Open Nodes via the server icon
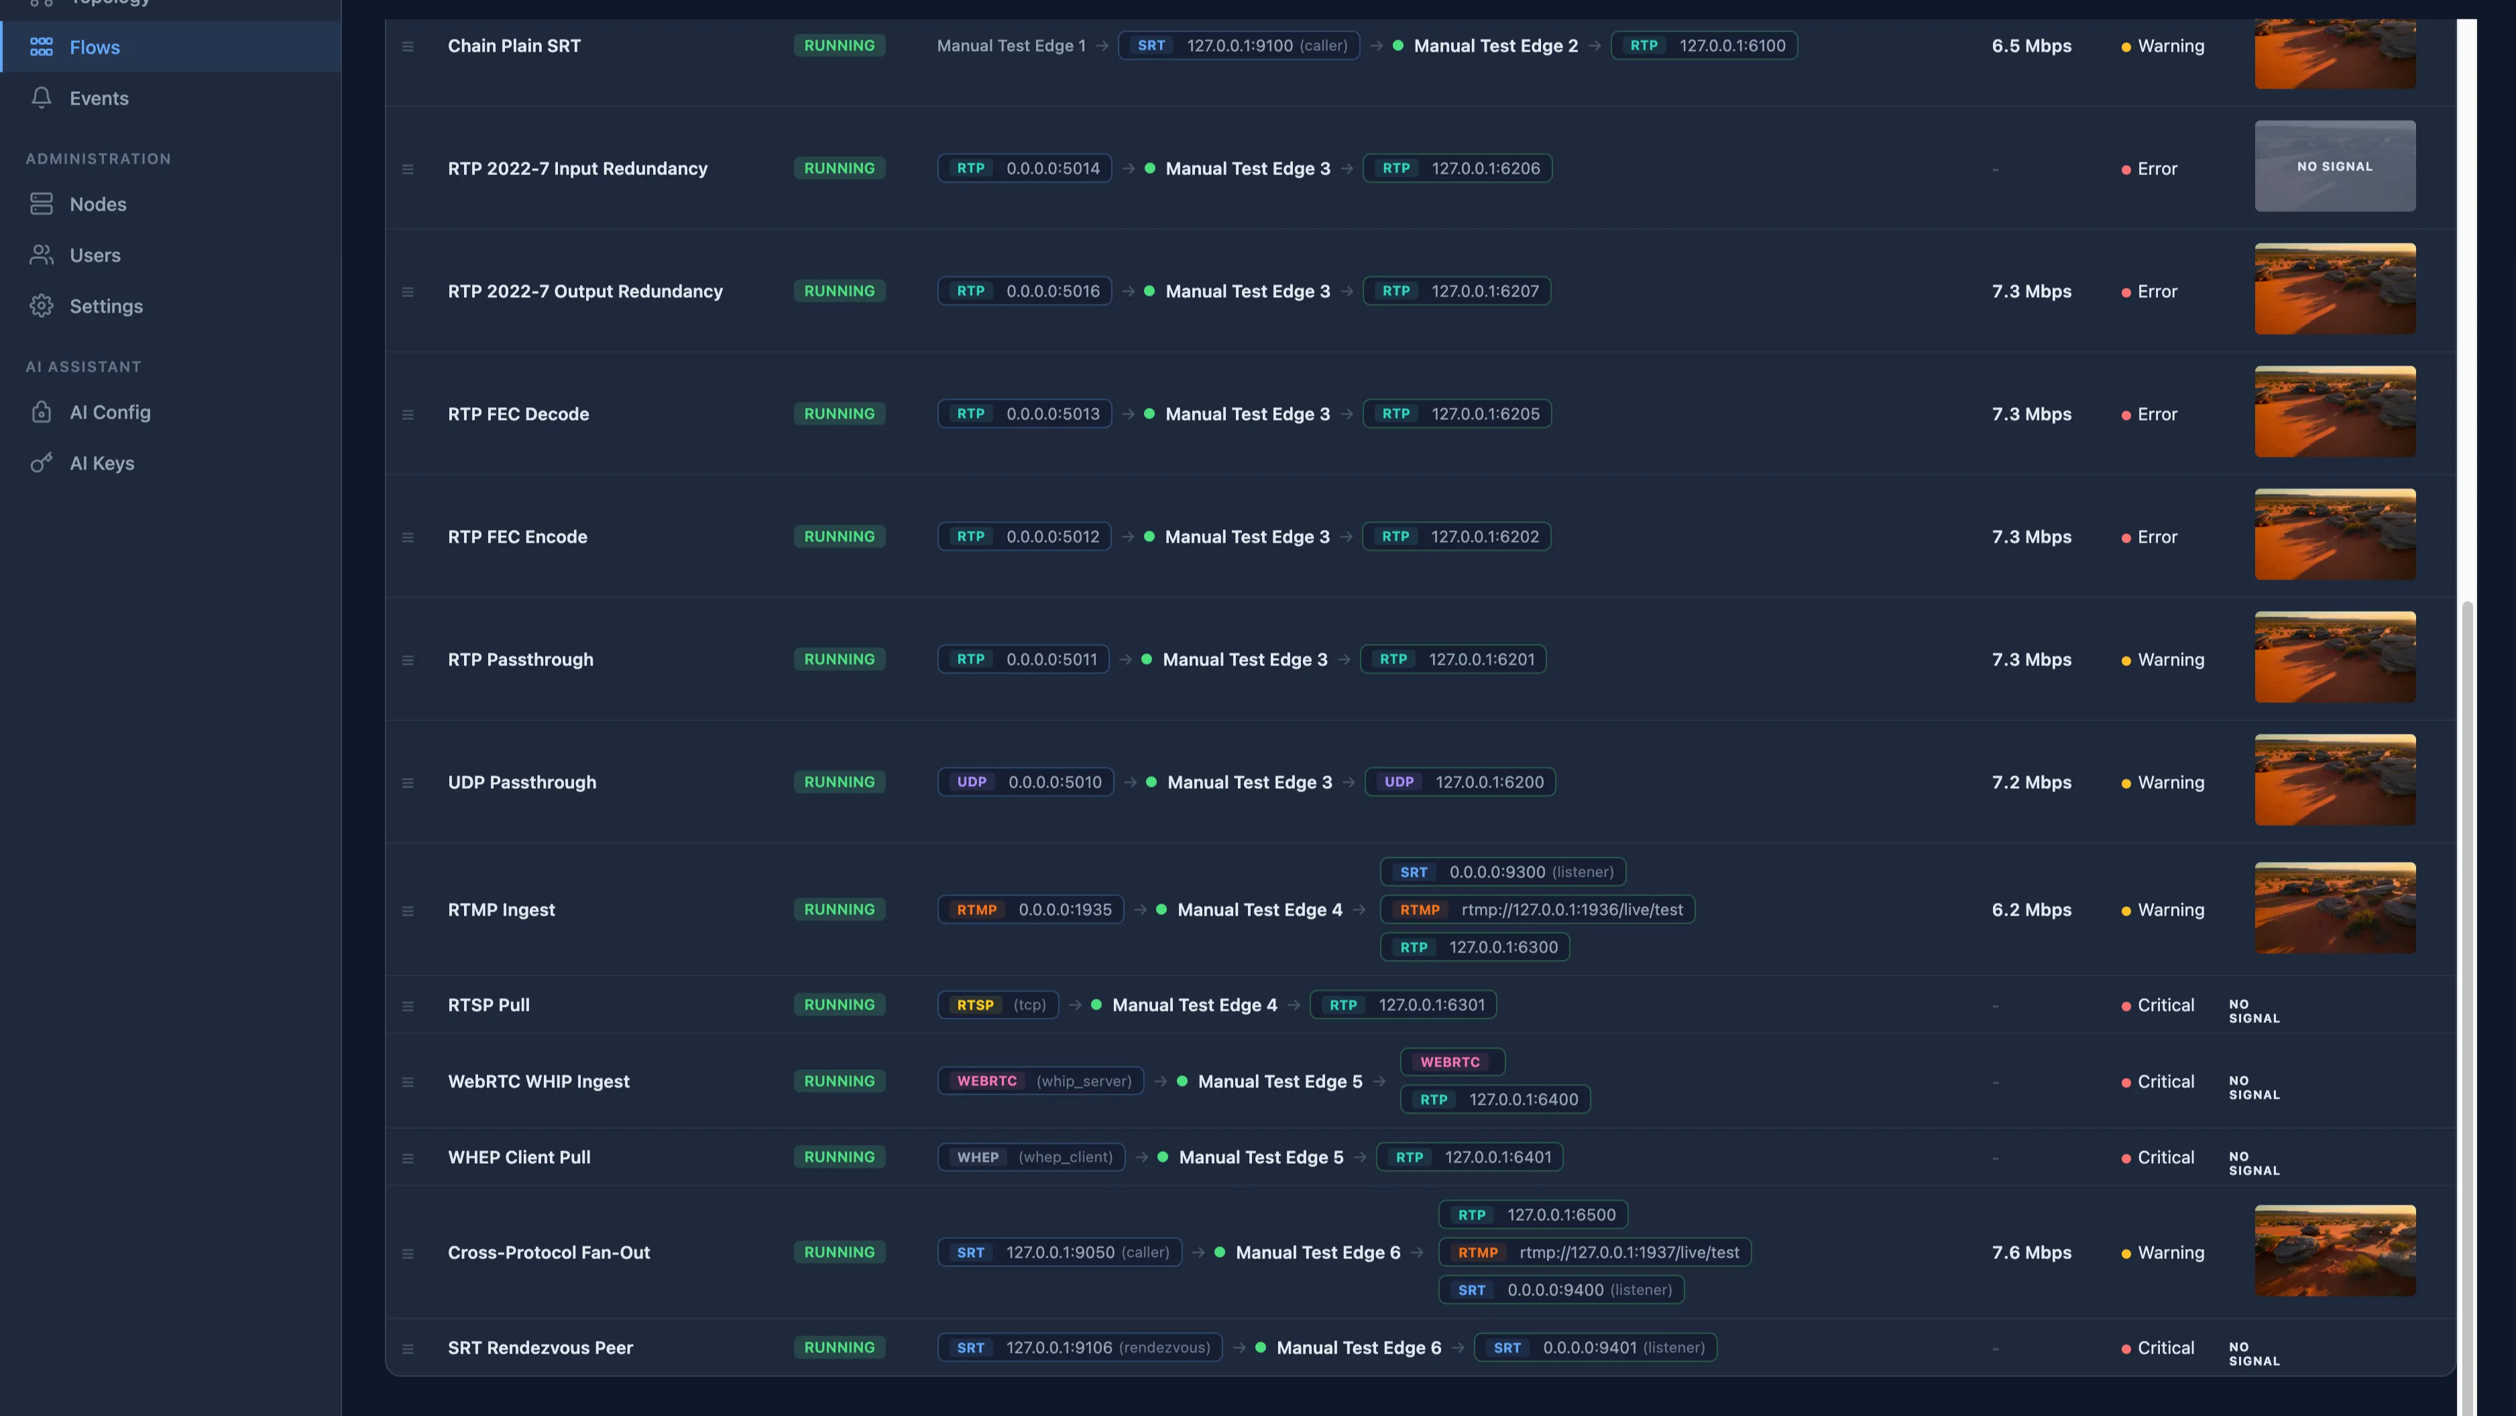The height and width of the screenshot is (1416, 2516). (41, 203)
